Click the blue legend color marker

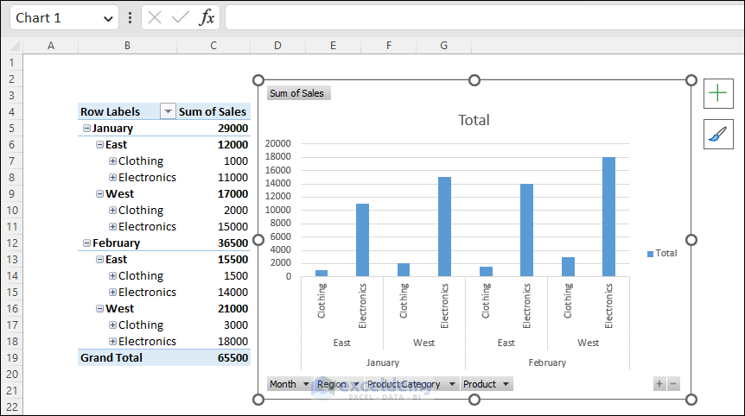[x=650, y=254]
